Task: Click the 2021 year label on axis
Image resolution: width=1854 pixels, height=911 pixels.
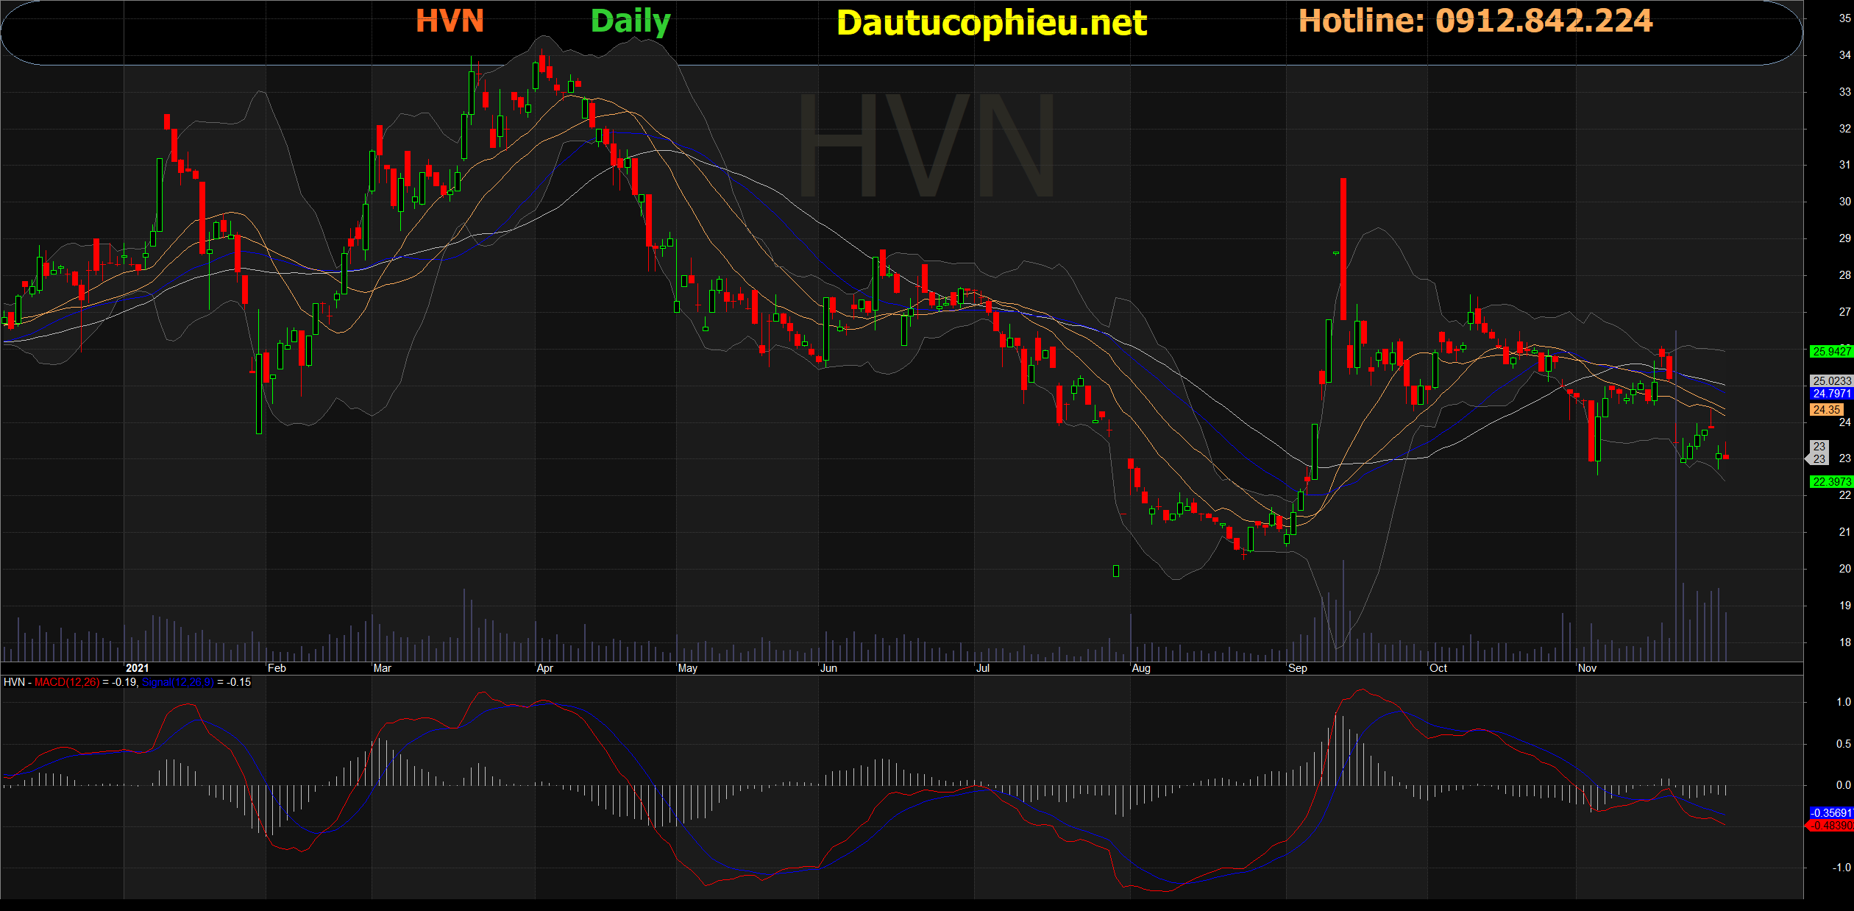Action: tap(137, 668)
